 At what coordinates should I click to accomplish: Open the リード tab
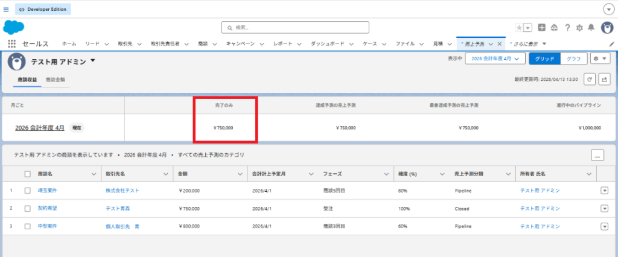click(x=92, y=44)
